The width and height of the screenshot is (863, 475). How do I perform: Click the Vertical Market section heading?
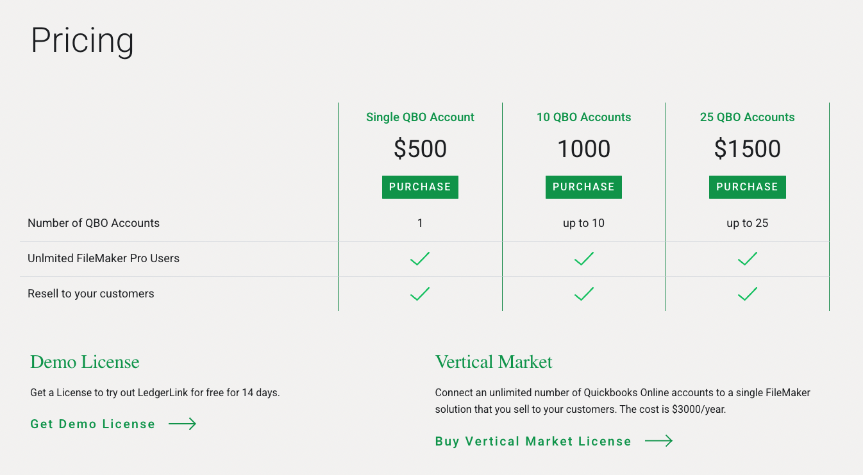point(494,362)
